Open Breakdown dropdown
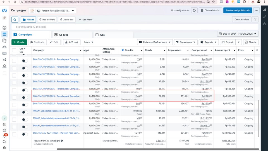 (186, 42)
